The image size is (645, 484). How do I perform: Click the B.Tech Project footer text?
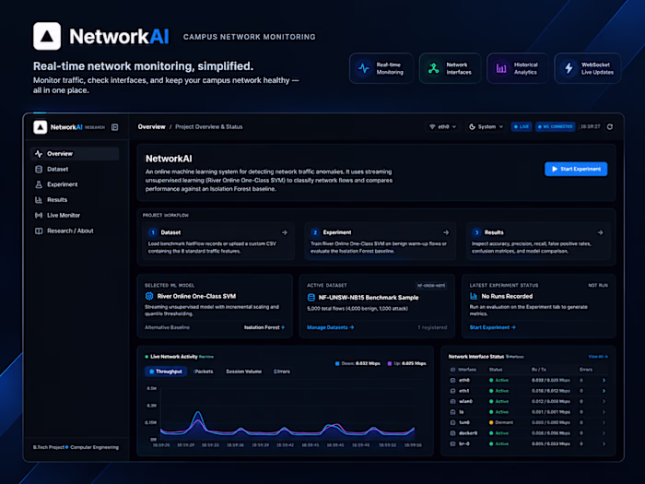click(x=49, y=447)
